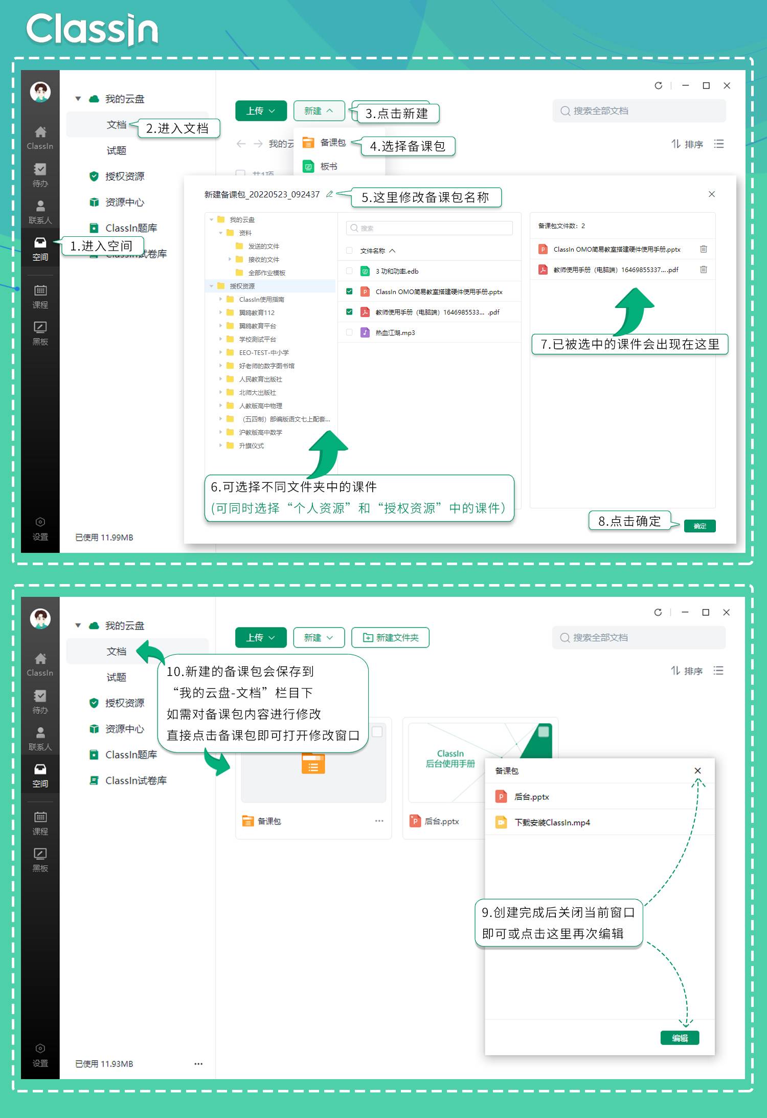Switch to list view icon in lower window
Image resolution: width=767 pixels, height=1118 pixels.
(x=718, y=670)
